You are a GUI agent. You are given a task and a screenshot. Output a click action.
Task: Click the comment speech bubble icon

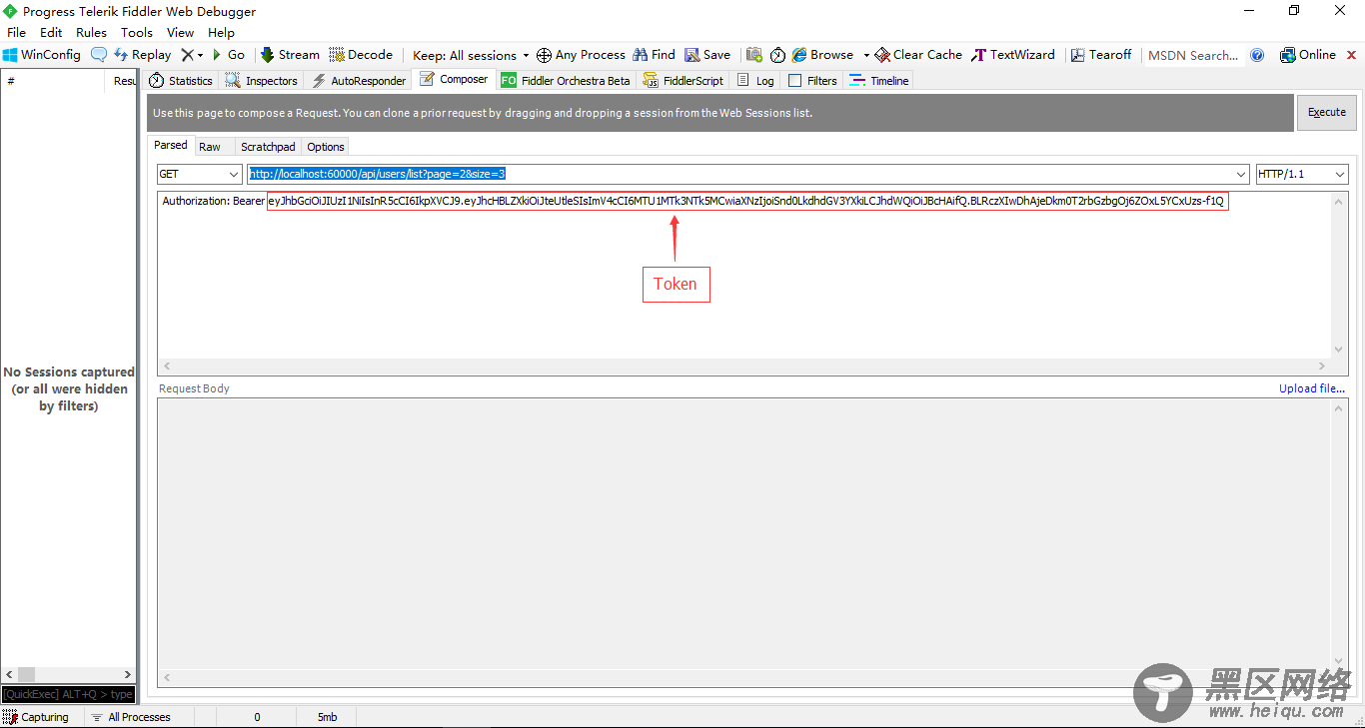99,55
